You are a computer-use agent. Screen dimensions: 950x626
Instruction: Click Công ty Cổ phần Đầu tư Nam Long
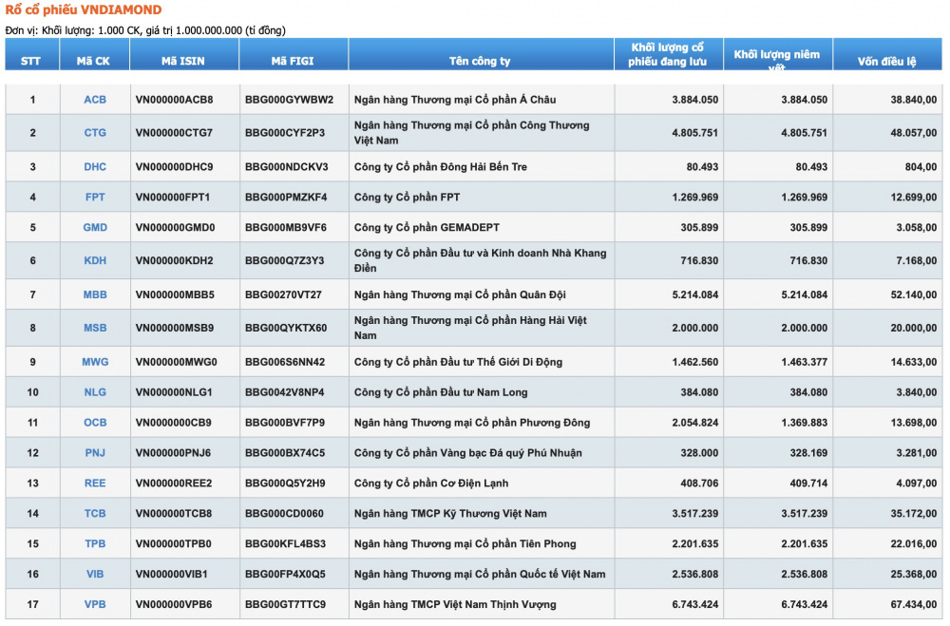pos(441,392)
